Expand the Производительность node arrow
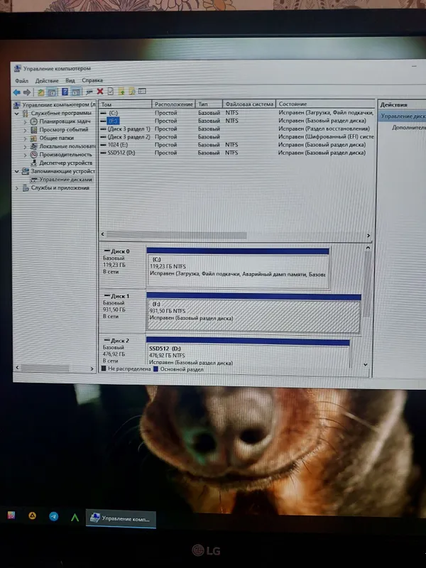 25,155
